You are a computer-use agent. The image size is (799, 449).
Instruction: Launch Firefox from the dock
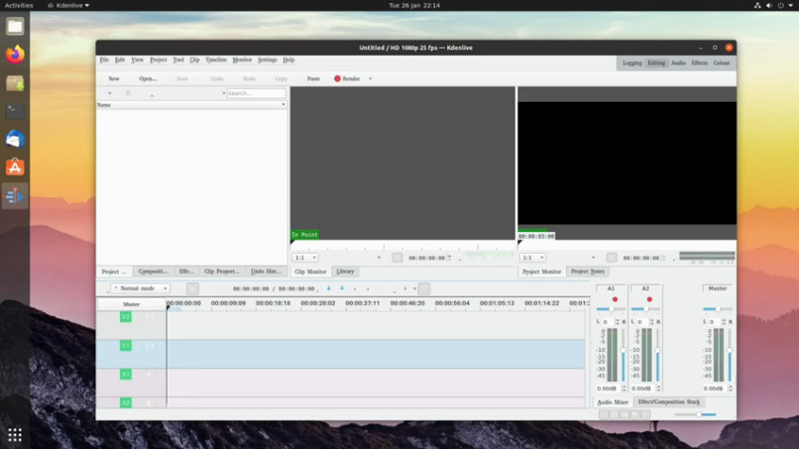tap(15, 55)
